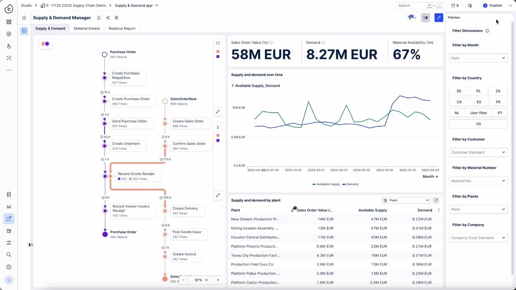This screenshot has height=290, width=516.
Task: Toggle the object type color switch
Action: [45, 44]
